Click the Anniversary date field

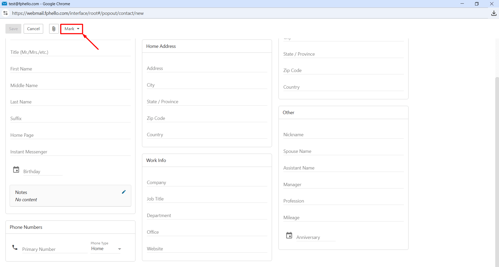316,237
